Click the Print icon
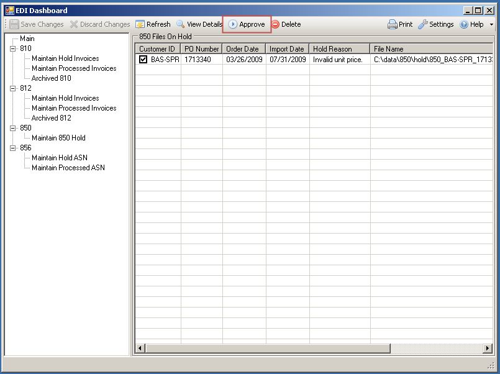The image size is (500, 374). (x=393, y=24)
